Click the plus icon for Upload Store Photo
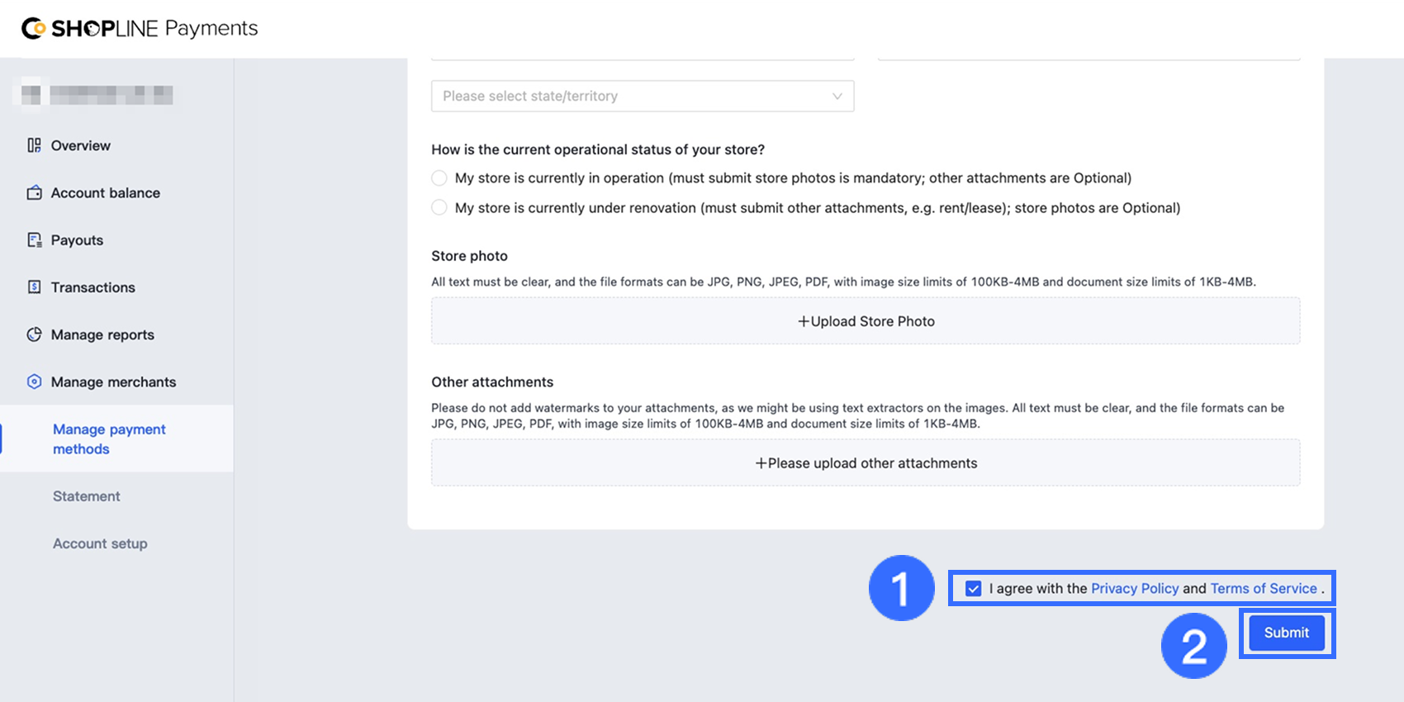The height and width of the screenshot is (702, 1404). (803, 321)
